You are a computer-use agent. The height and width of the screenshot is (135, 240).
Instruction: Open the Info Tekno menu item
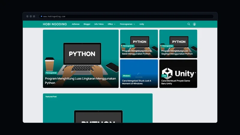coord(99,24)
